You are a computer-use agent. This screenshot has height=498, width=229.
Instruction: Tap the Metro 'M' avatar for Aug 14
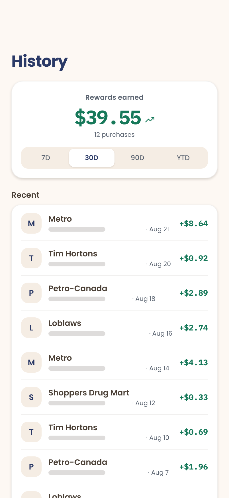pyautogui.click(x=31, y=362)
